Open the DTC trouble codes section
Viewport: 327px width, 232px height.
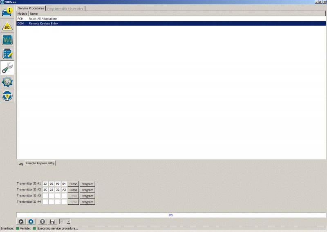click(7, 25)
